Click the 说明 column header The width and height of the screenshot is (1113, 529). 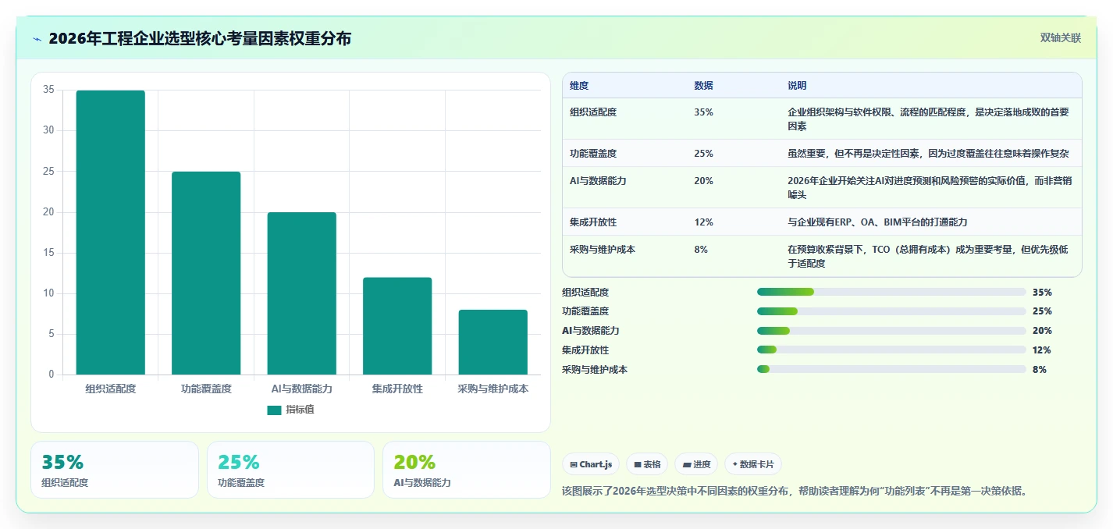point(797,86)
